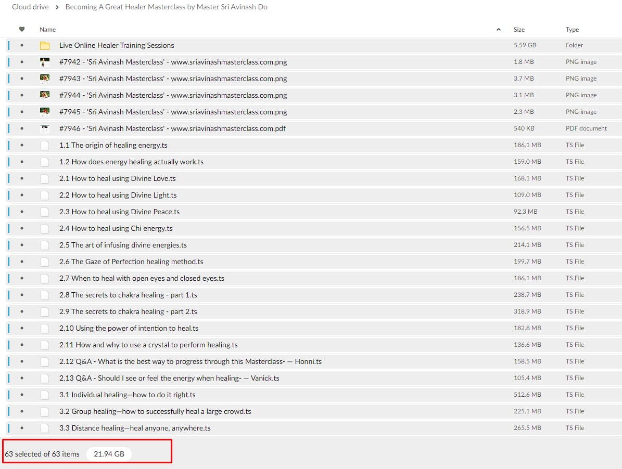Click the PDF icon for file #7946
The image size is (622, 469).
[x=45, y=128]
